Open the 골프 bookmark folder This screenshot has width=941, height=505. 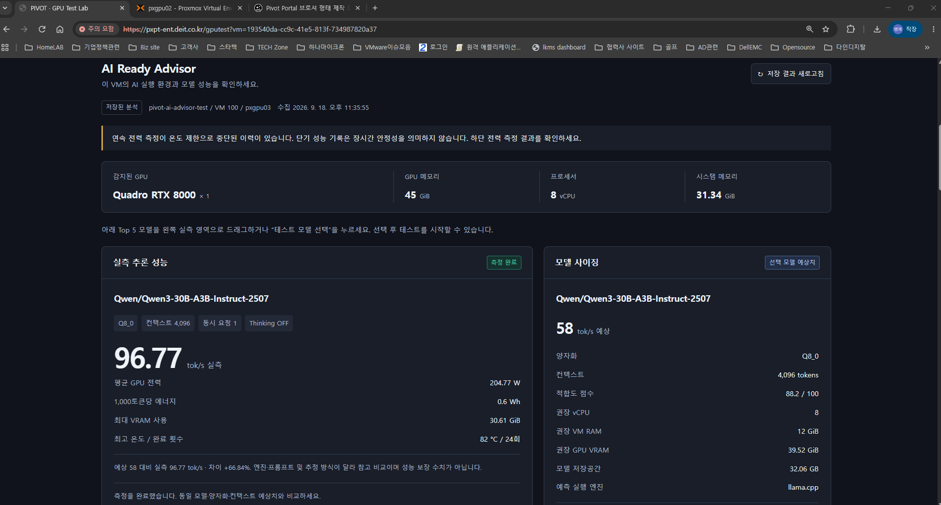pyautogui.click(x=665, y=47)
